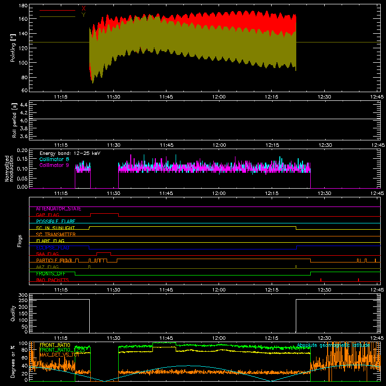The width and height of the screenshot is (386, 386).
Task: Click the raised step on the GAP_FLAG trace
Action: pos(104,214)
